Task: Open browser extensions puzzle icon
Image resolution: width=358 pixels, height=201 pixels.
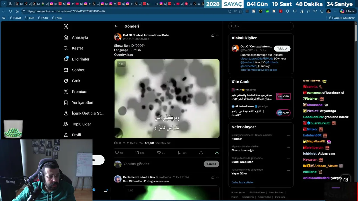Action: [288, 11]
